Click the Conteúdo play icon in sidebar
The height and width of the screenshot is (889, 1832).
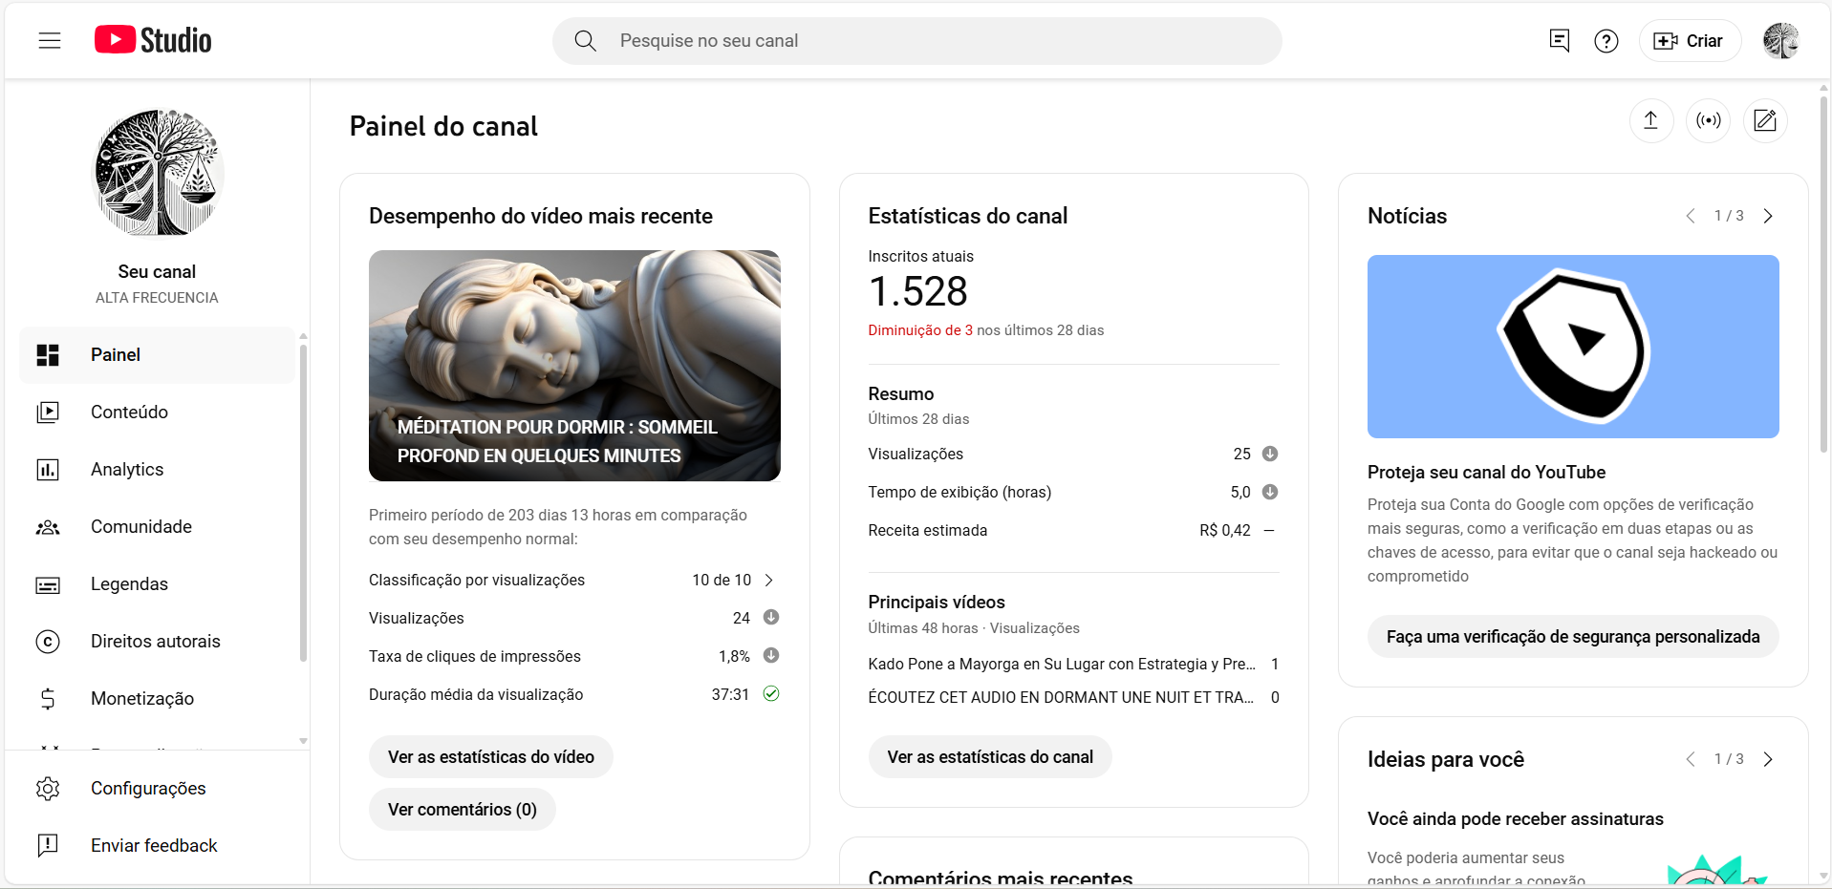tap(48, 413)
